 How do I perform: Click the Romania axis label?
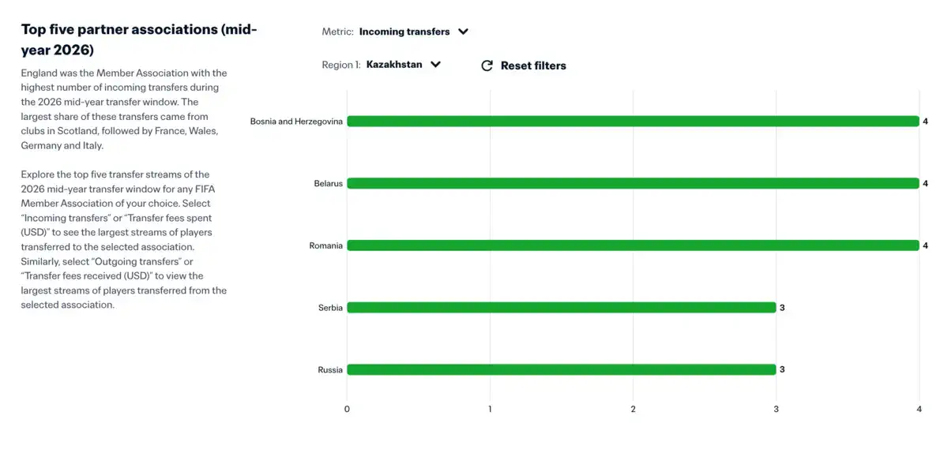coord(326,245)
